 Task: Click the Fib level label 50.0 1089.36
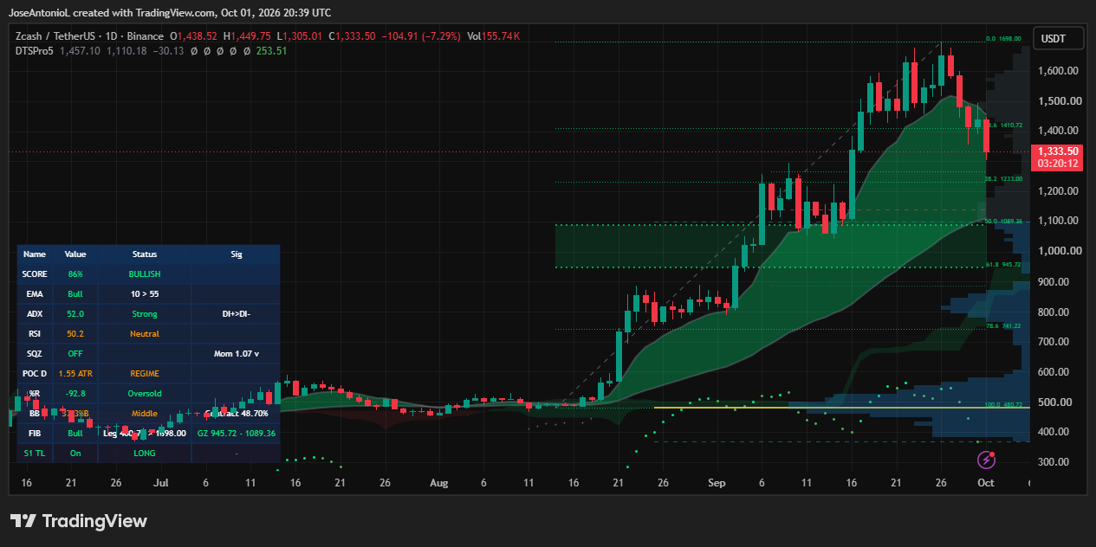(x=1003, y=221)
